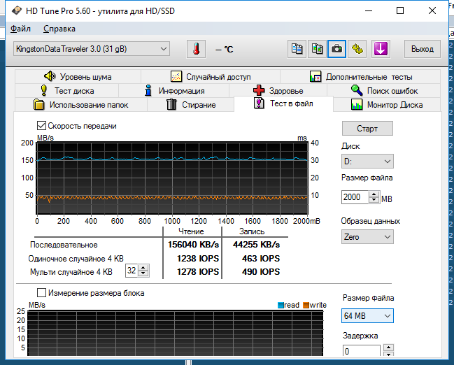Click the Задержка value field
Image resolution: width=454 pixels, height=365 pixels.
361,351
